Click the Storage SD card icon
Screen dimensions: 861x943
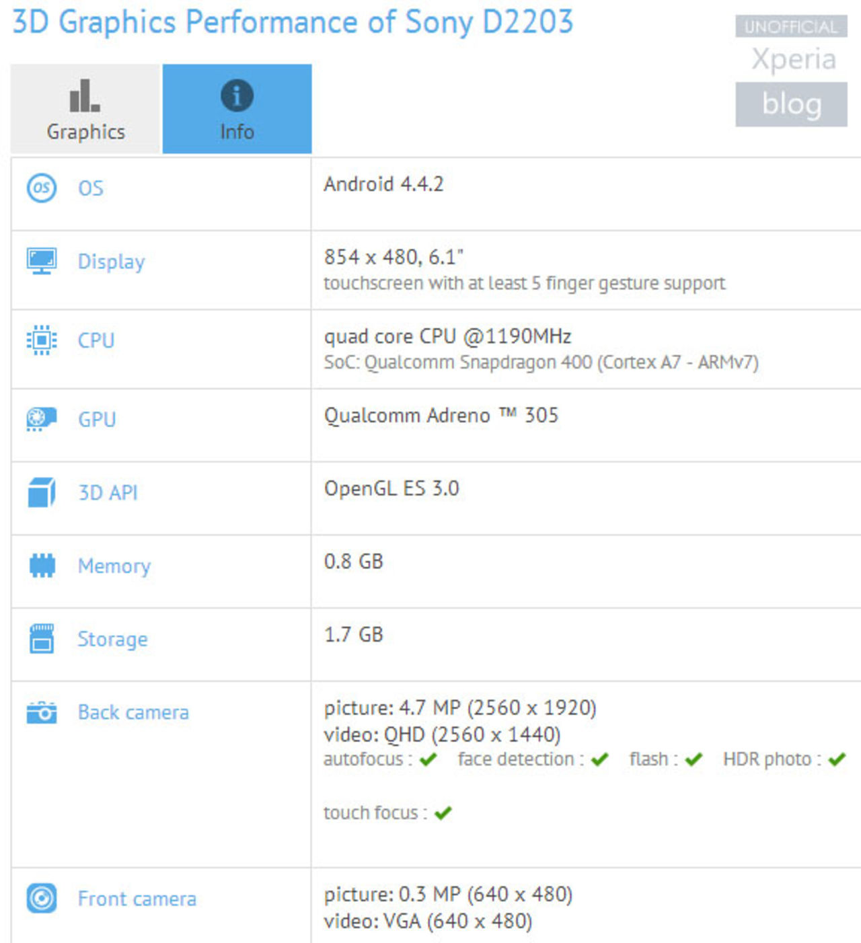(x=42, y=639)
